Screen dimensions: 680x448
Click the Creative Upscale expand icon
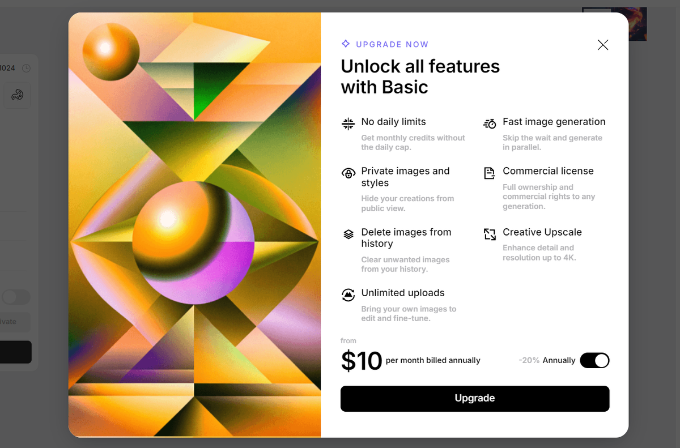pyautogui.click(x=490, y=234)
